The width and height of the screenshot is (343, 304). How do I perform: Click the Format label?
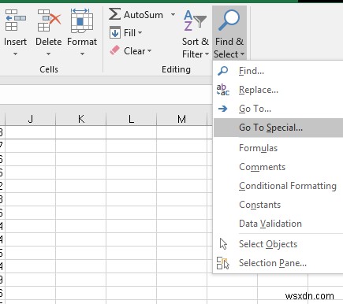82,42
